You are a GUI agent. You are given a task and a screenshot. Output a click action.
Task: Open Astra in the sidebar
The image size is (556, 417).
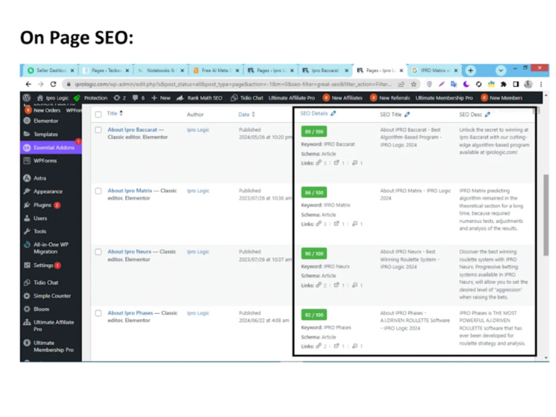point(39,178)
